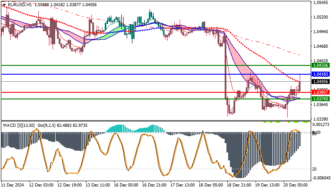
Task: Click the green 1.03740 price label
Action: pos(321,99)
